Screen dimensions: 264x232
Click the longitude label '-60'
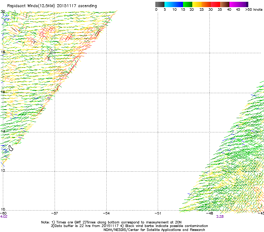tap(3, 213)
